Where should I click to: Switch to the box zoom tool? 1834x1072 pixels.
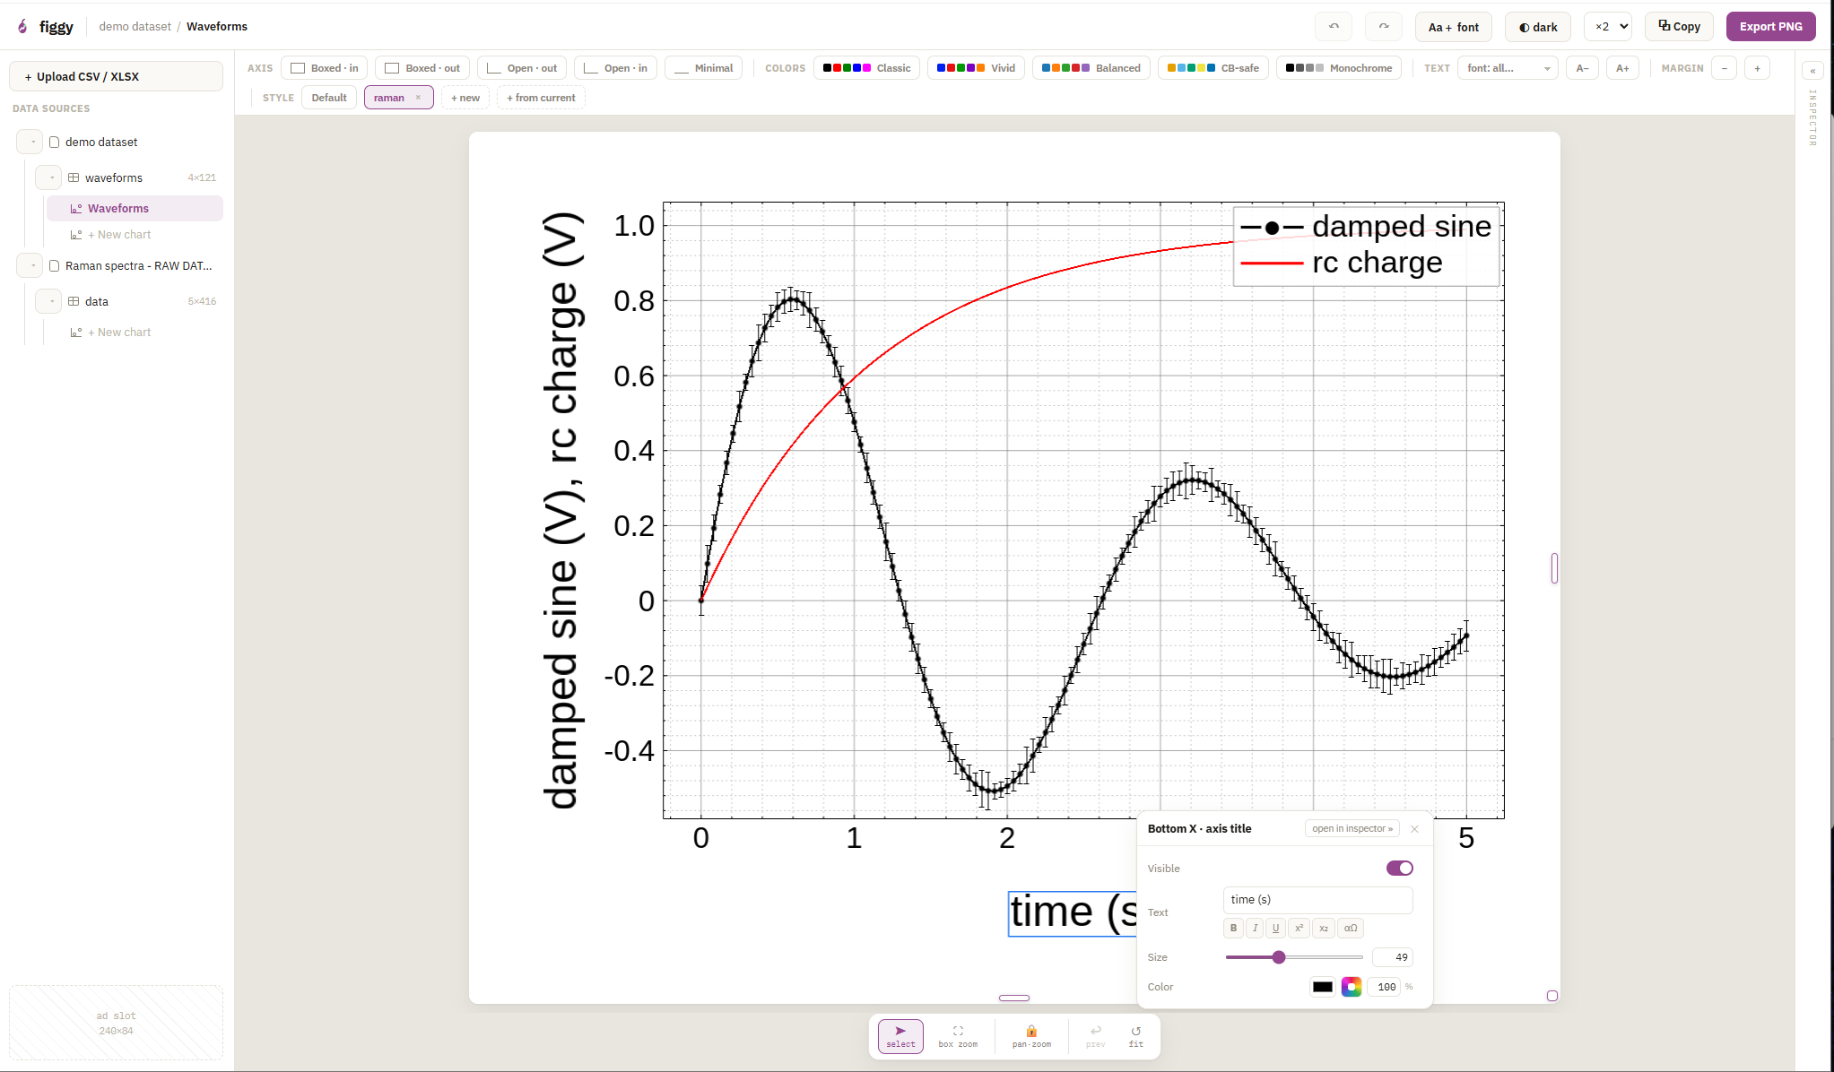958,1036
